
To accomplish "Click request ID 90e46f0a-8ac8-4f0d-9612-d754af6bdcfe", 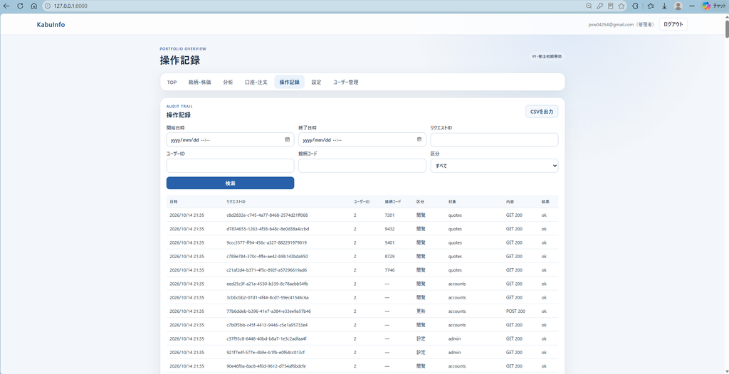I will click(x=266, y=366).
